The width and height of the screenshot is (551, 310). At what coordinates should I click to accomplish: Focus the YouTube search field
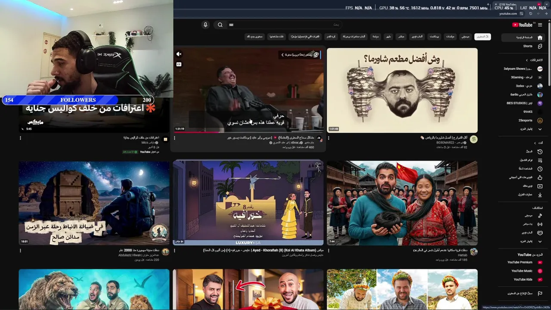pyautogui.click(x=284, y=25)
